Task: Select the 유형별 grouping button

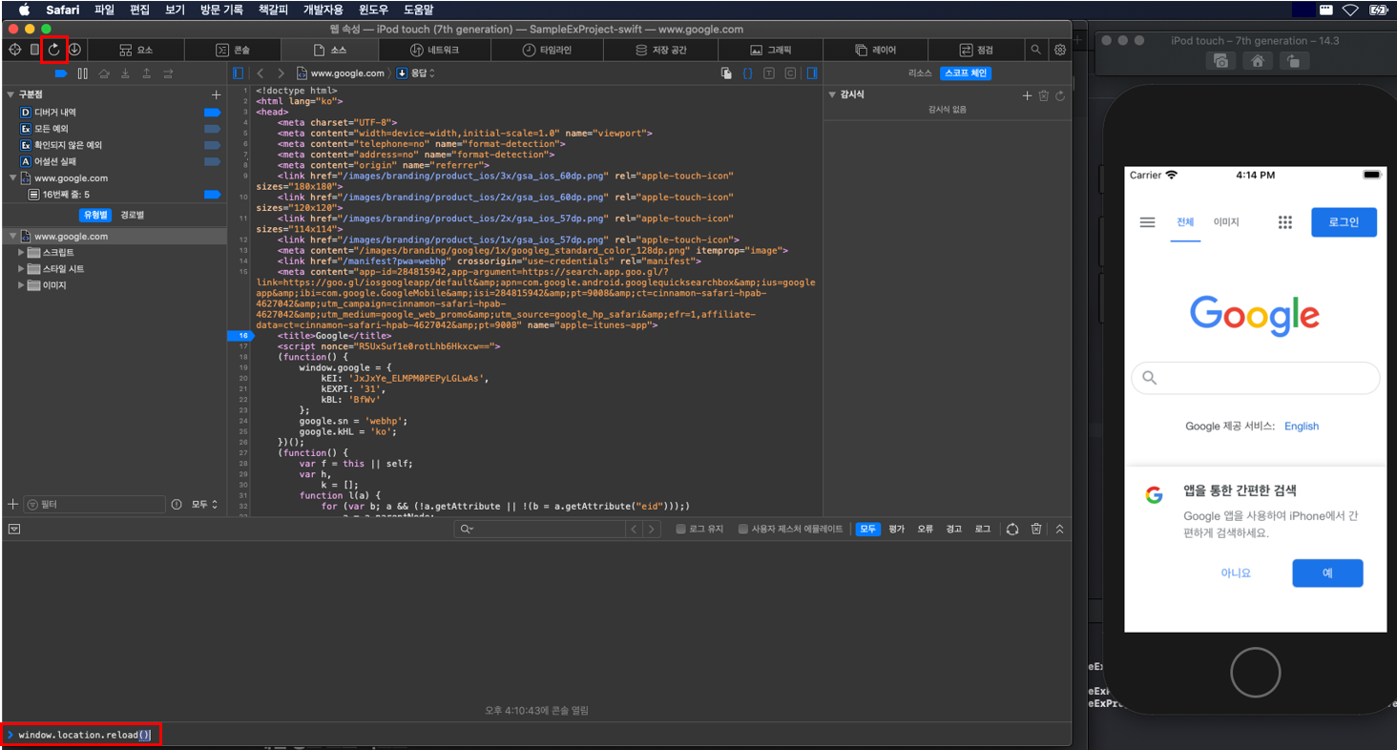Action: click(x=96, y=216)
